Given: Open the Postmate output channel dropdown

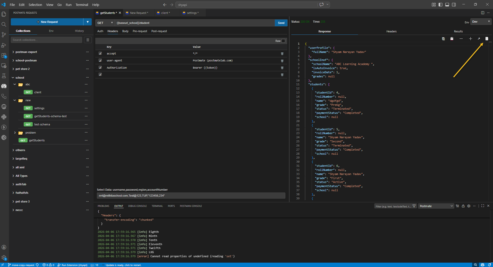Looking at the screenshot, I should 436,206.
